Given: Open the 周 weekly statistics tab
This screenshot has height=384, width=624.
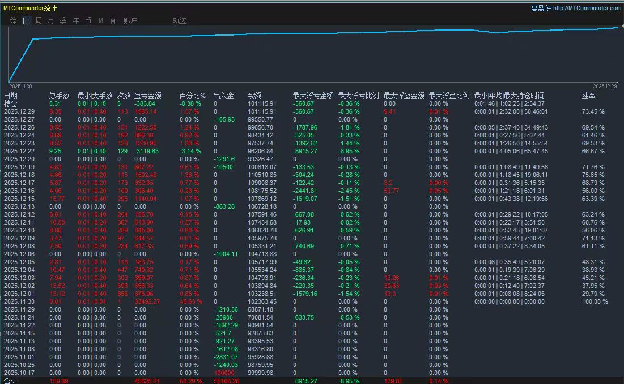Looking at the screenshot, I should point(38,20).
